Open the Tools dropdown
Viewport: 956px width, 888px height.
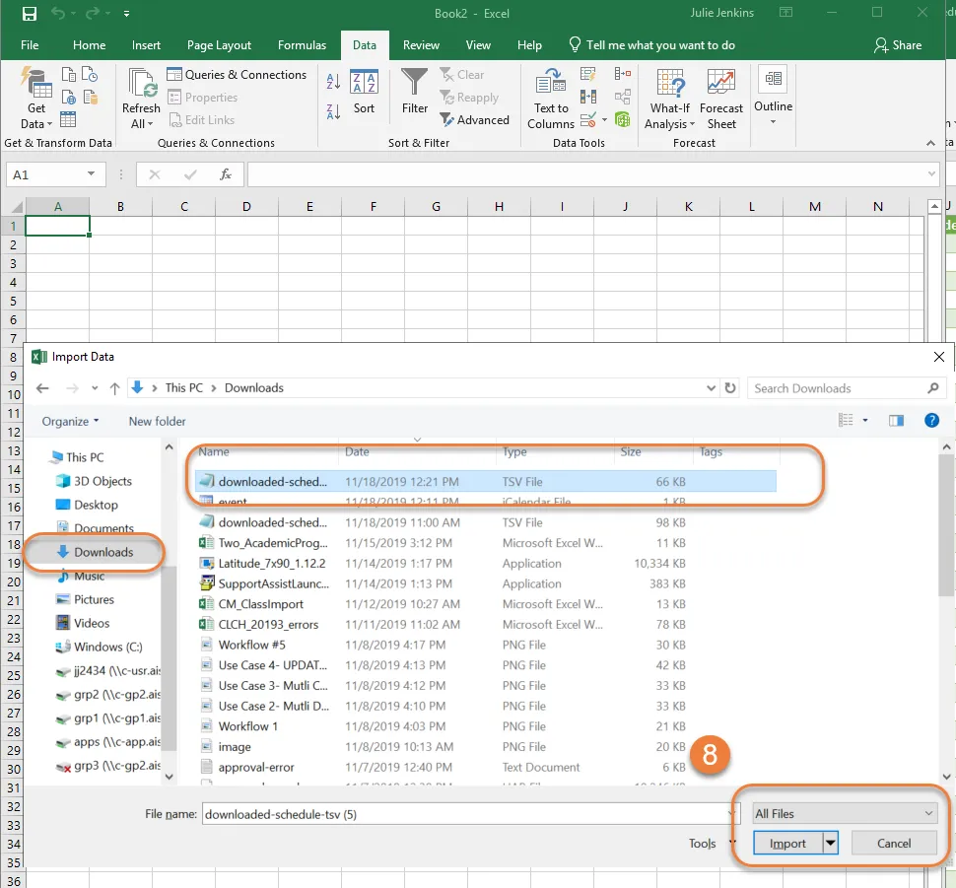[x=711, y=843]
